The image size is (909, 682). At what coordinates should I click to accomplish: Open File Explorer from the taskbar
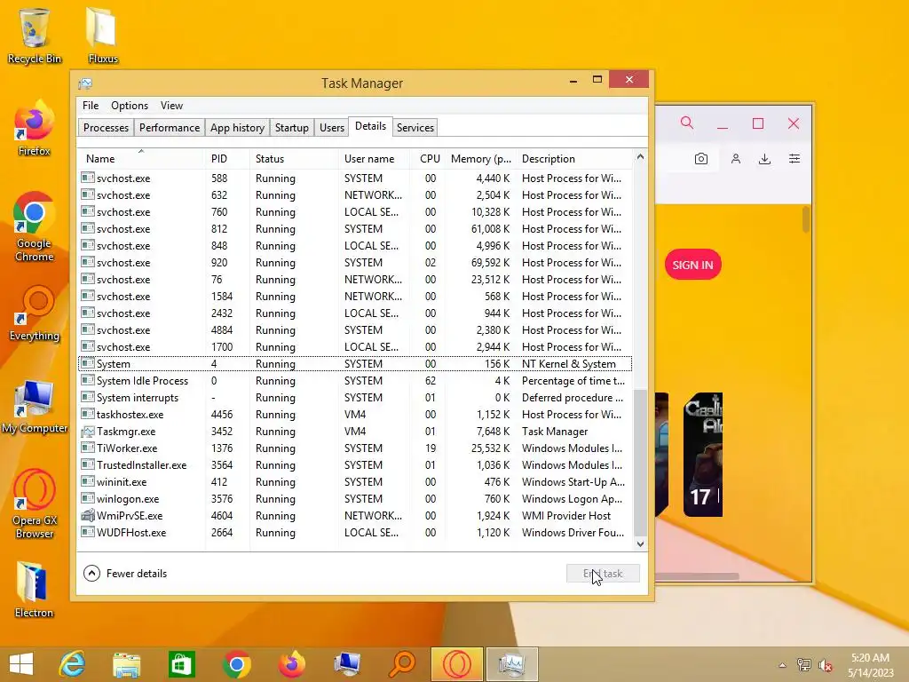[126, 664]
